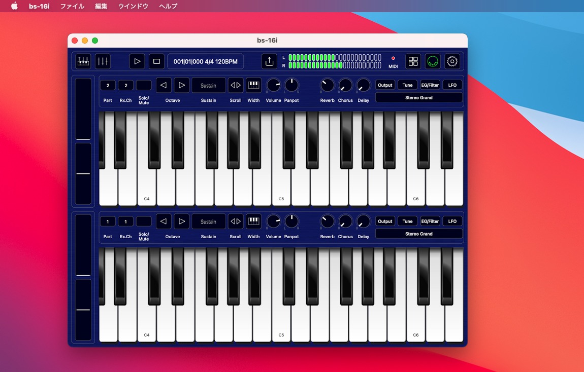Toggle Solo/Mute on the upper keyboard
The height and width of the screenshot is (372, 584).
[144, 85]
